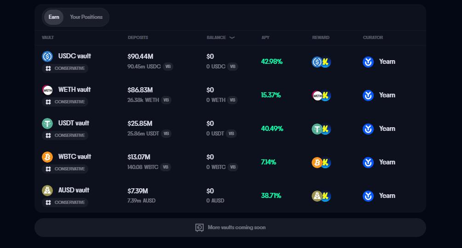This screenshot has height=248, width=462.
Task: Open the WBTC vault link
Action: point(74,157)
